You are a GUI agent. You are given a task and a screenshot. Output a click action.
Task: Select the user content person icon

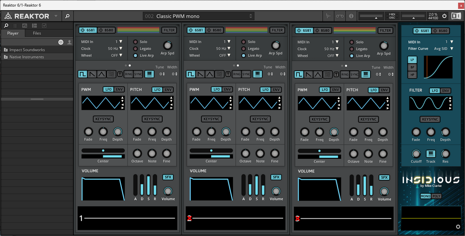click(x=69, y=42)
